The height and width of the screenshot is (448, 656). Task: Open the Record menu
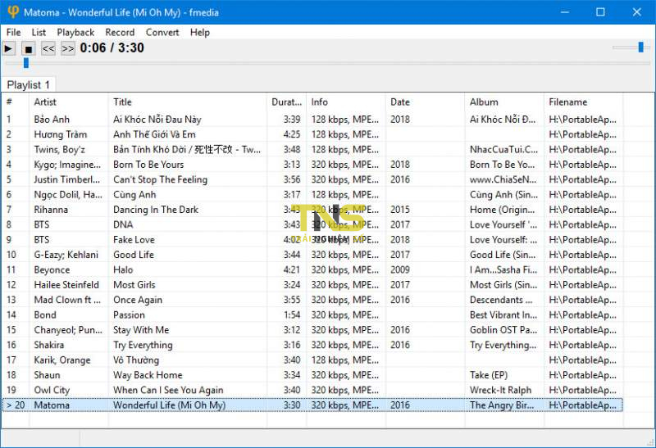pos(120,32)
